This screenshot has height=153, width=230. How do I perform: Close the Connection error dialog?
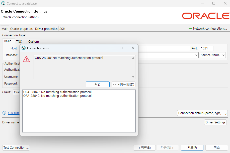[x=133, y=48]
